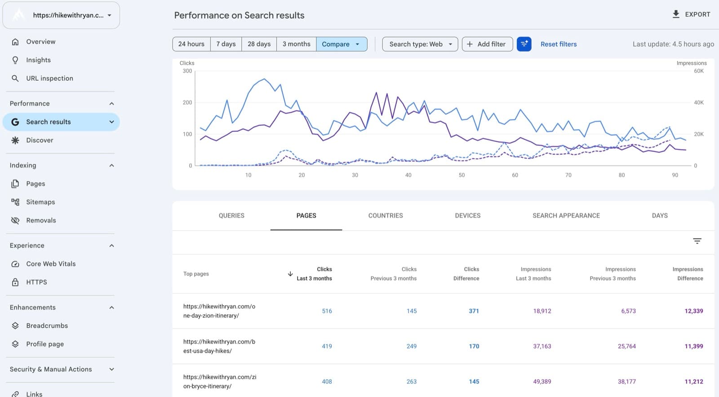Click the Discover asterisk icon
Viewport: 719px width, 397px height.
15,140
